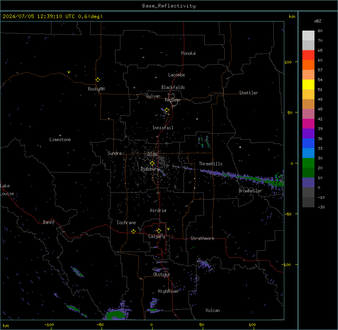This screenshot has width=338, height=330.
Task: Click the white plus marker north of Drumheller
Action: tap(240, 147)
